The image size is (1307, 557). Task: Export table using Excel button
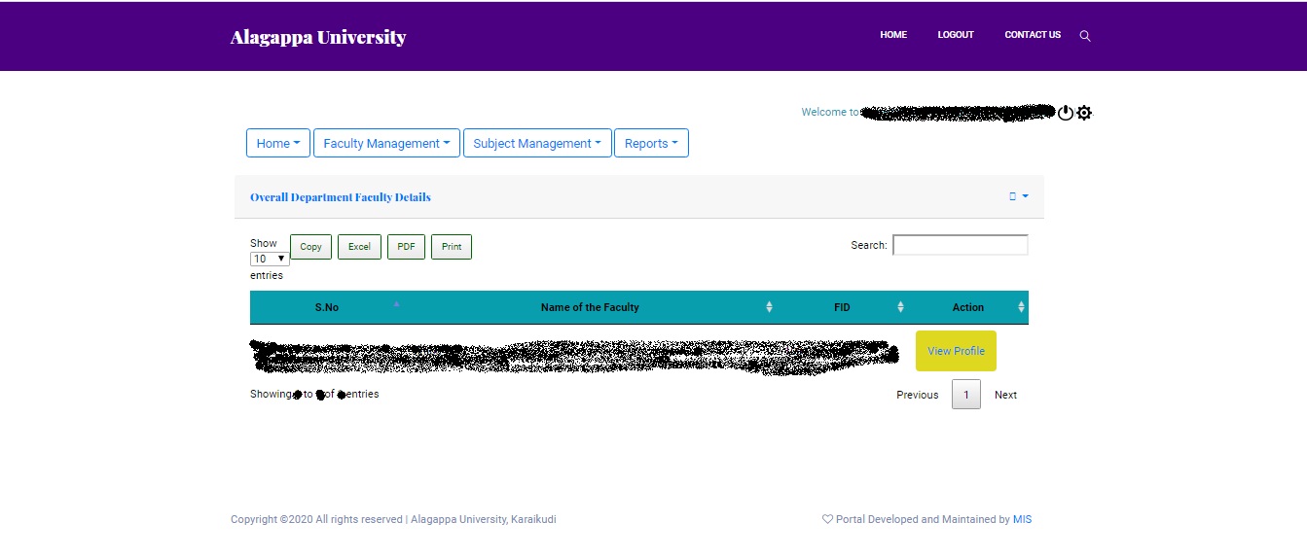359,247
